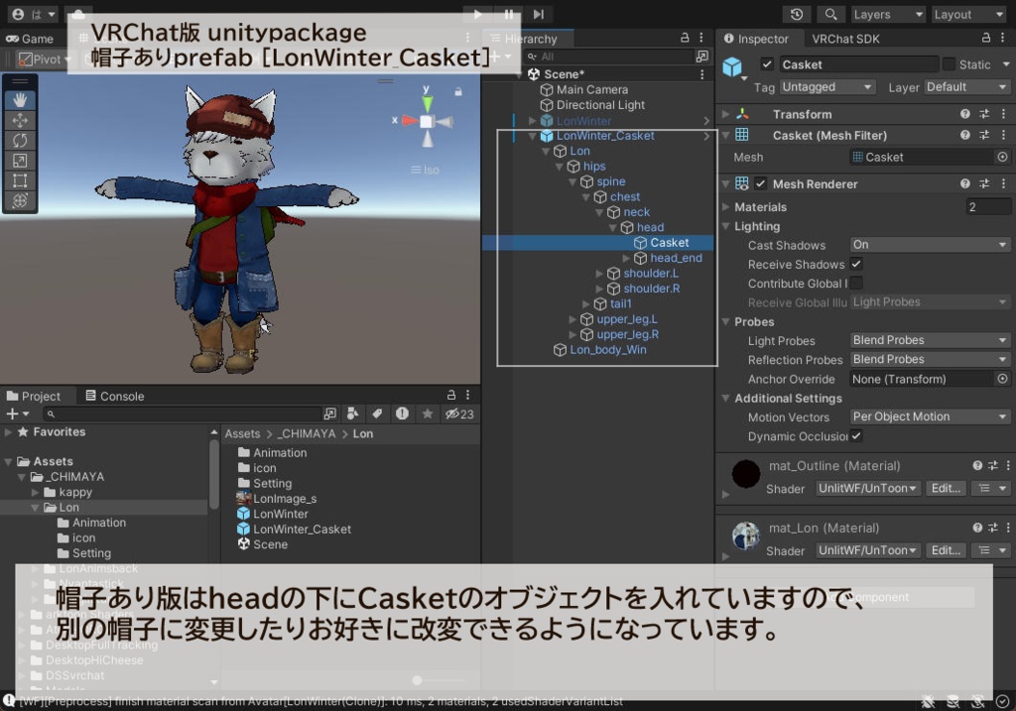Screen dimensions: 1016x711
Task: Click the Step frame button
Action: point(539,14)
